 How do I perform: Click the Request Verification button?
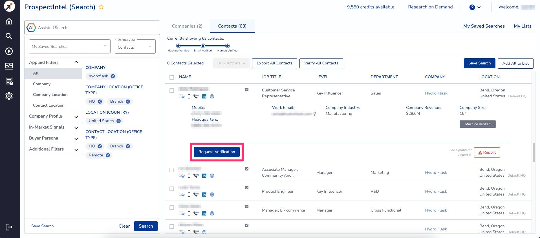[217, 152]
